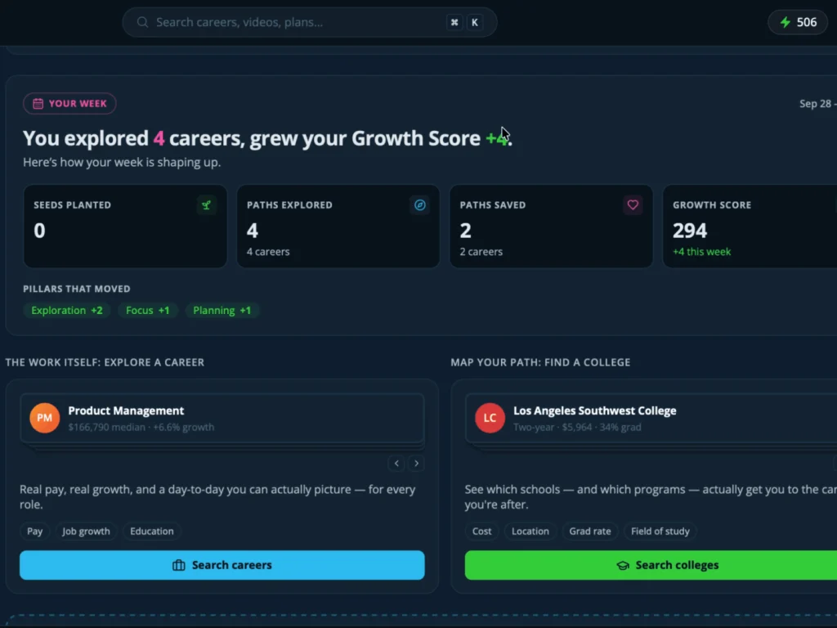The width and height of the screenshot is (837, 628).
Task: Click the command key shortcut badge
Action: tap(454, 22)
